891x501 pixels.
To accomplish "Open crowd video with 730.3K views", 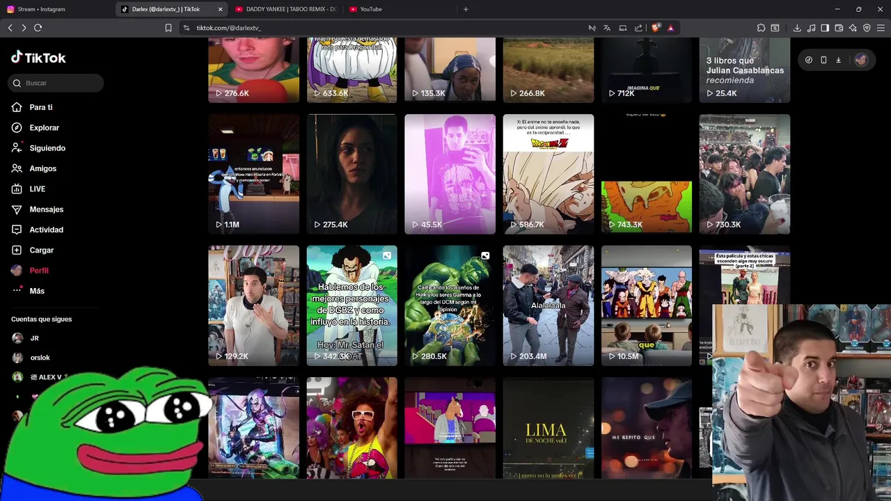I will 745,174.
